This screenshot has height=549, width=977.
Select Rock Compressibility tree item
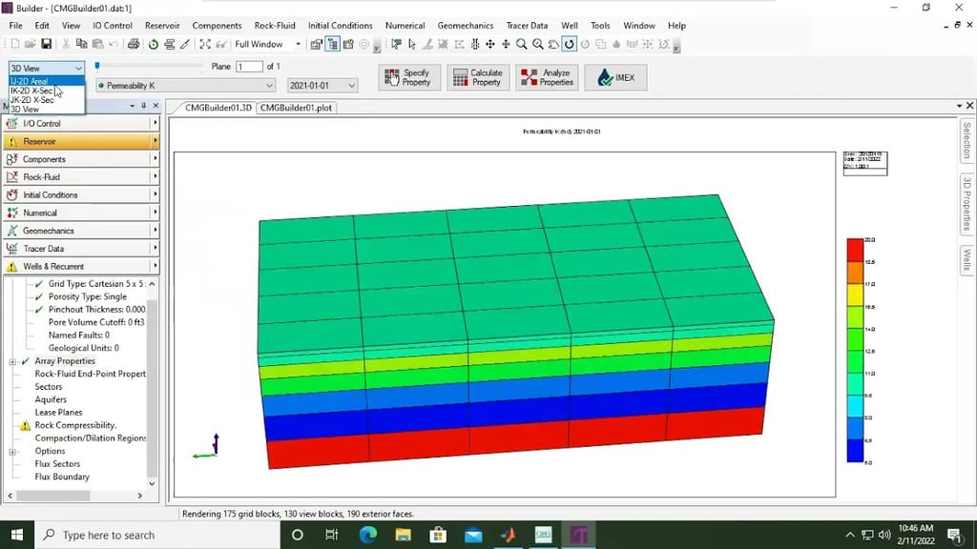pos(75,425)
